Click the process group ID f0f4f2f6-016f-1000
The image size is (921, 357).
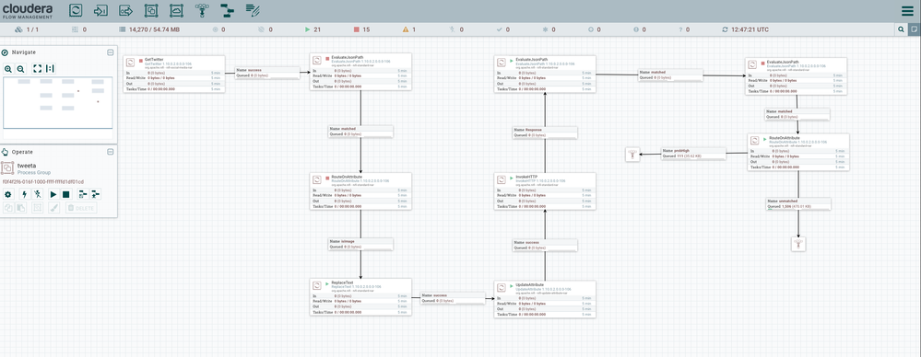[x=43, y=182]
